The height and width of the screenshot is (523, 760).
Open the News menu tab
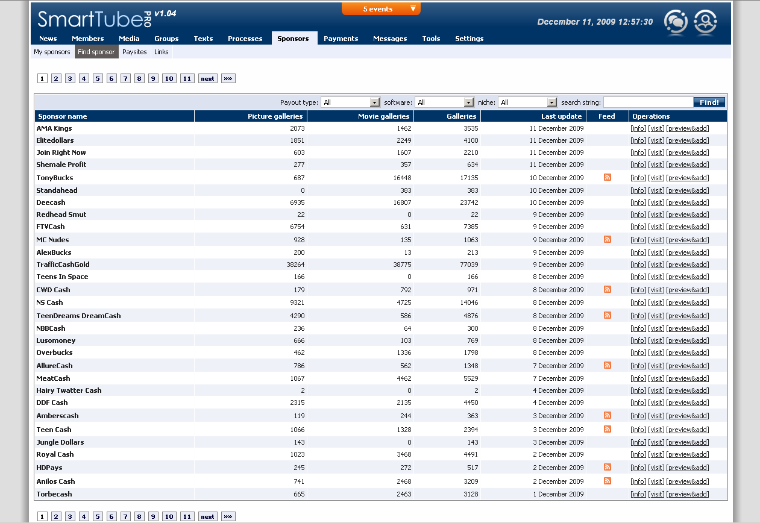48,39
